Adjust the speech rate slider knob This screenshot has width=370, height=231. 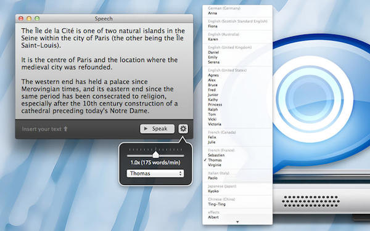(155, 155)
